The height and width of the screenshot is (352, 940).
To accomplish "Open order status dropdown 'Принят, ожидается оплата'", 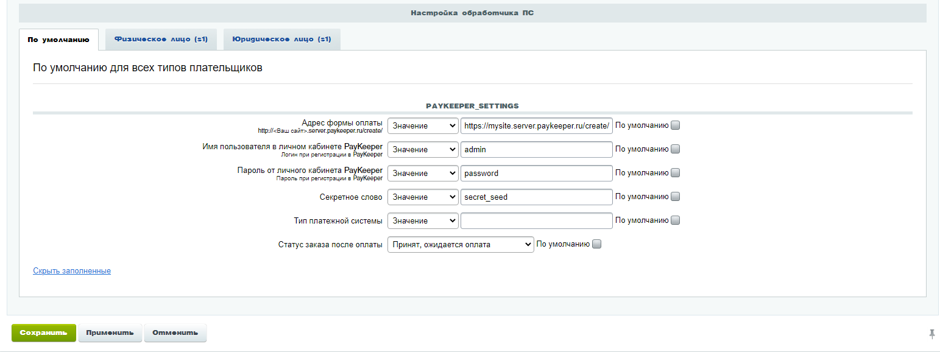I will [x=461, y=244].
